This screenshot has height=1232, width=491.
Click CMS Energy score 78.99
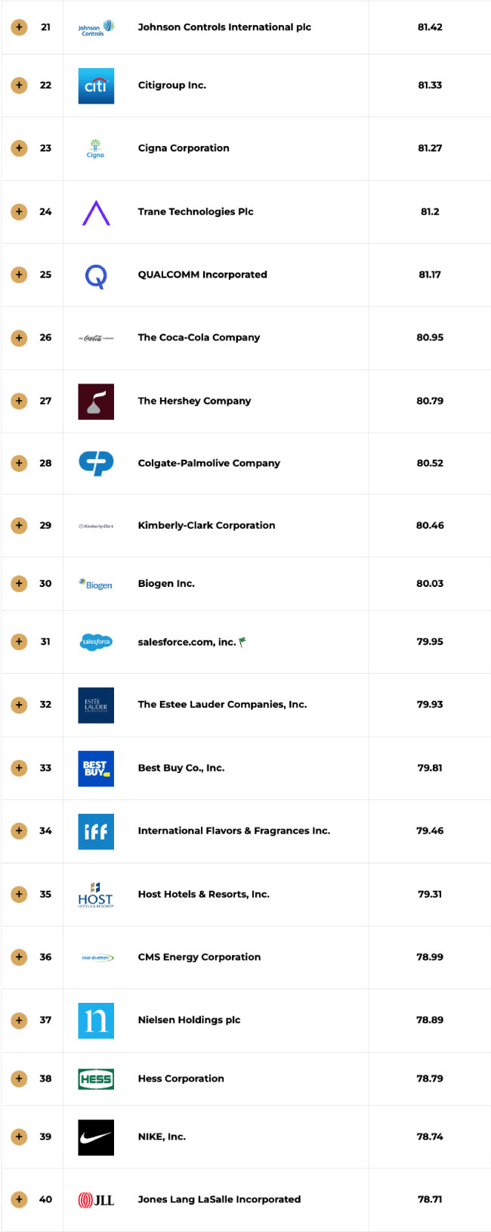430,957
